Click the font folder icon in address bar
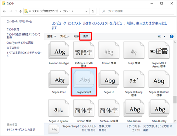 coord(26,11)
